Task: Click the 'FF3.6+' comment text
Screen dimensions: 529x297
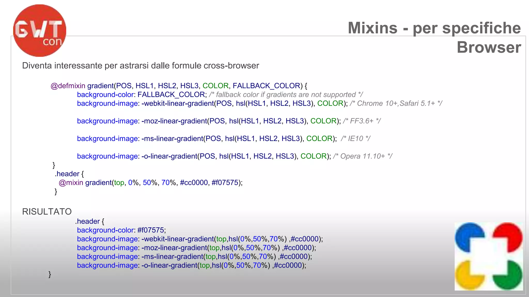Action: (x=362, y=121)
